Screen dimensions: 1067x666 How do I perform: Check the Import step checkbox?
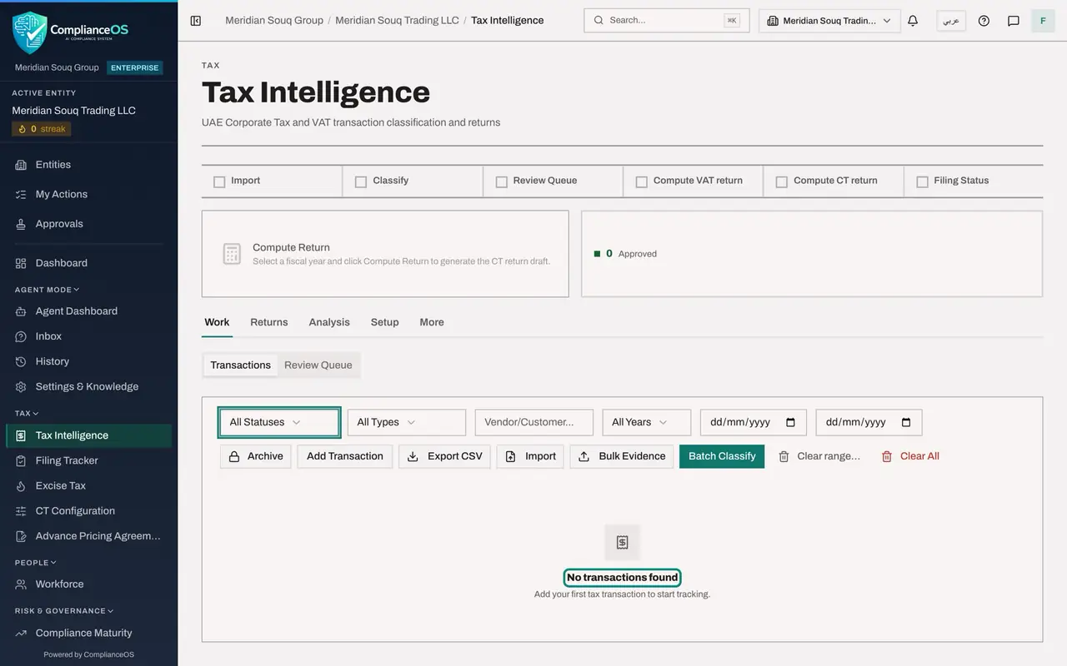219,181
